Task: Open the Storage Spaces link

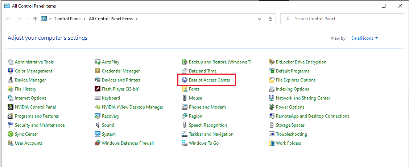Action: click(x=290, y=125)
